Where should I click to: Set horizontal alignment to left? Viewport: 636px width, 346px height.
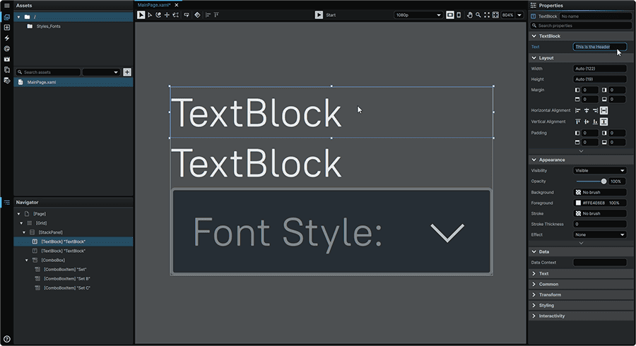tap(577, 111)
